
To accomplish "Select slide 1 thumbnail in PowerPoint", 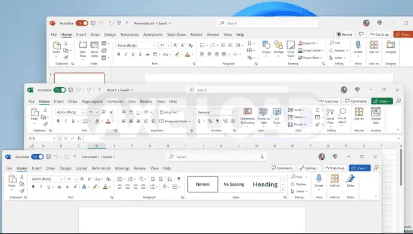I will click(x=79, y=78).
